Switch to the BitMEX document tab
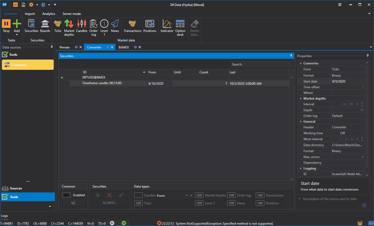This screenshot has width=374, height=226. click(124, 47)
